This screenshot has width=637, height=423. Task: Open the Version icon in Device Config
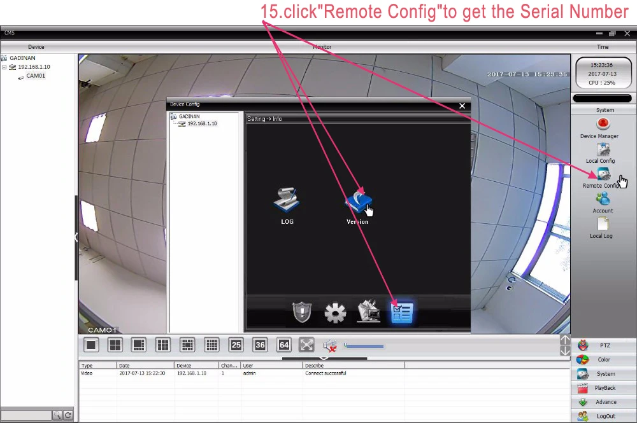click(x=358, y=201)
